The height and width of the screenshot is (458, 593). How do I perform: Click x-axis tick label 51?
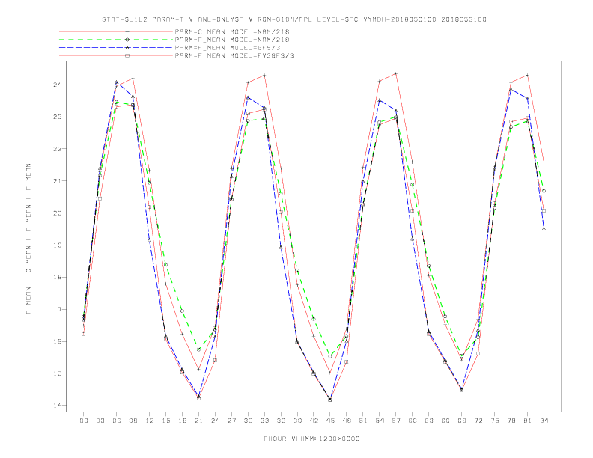(363, 421)
